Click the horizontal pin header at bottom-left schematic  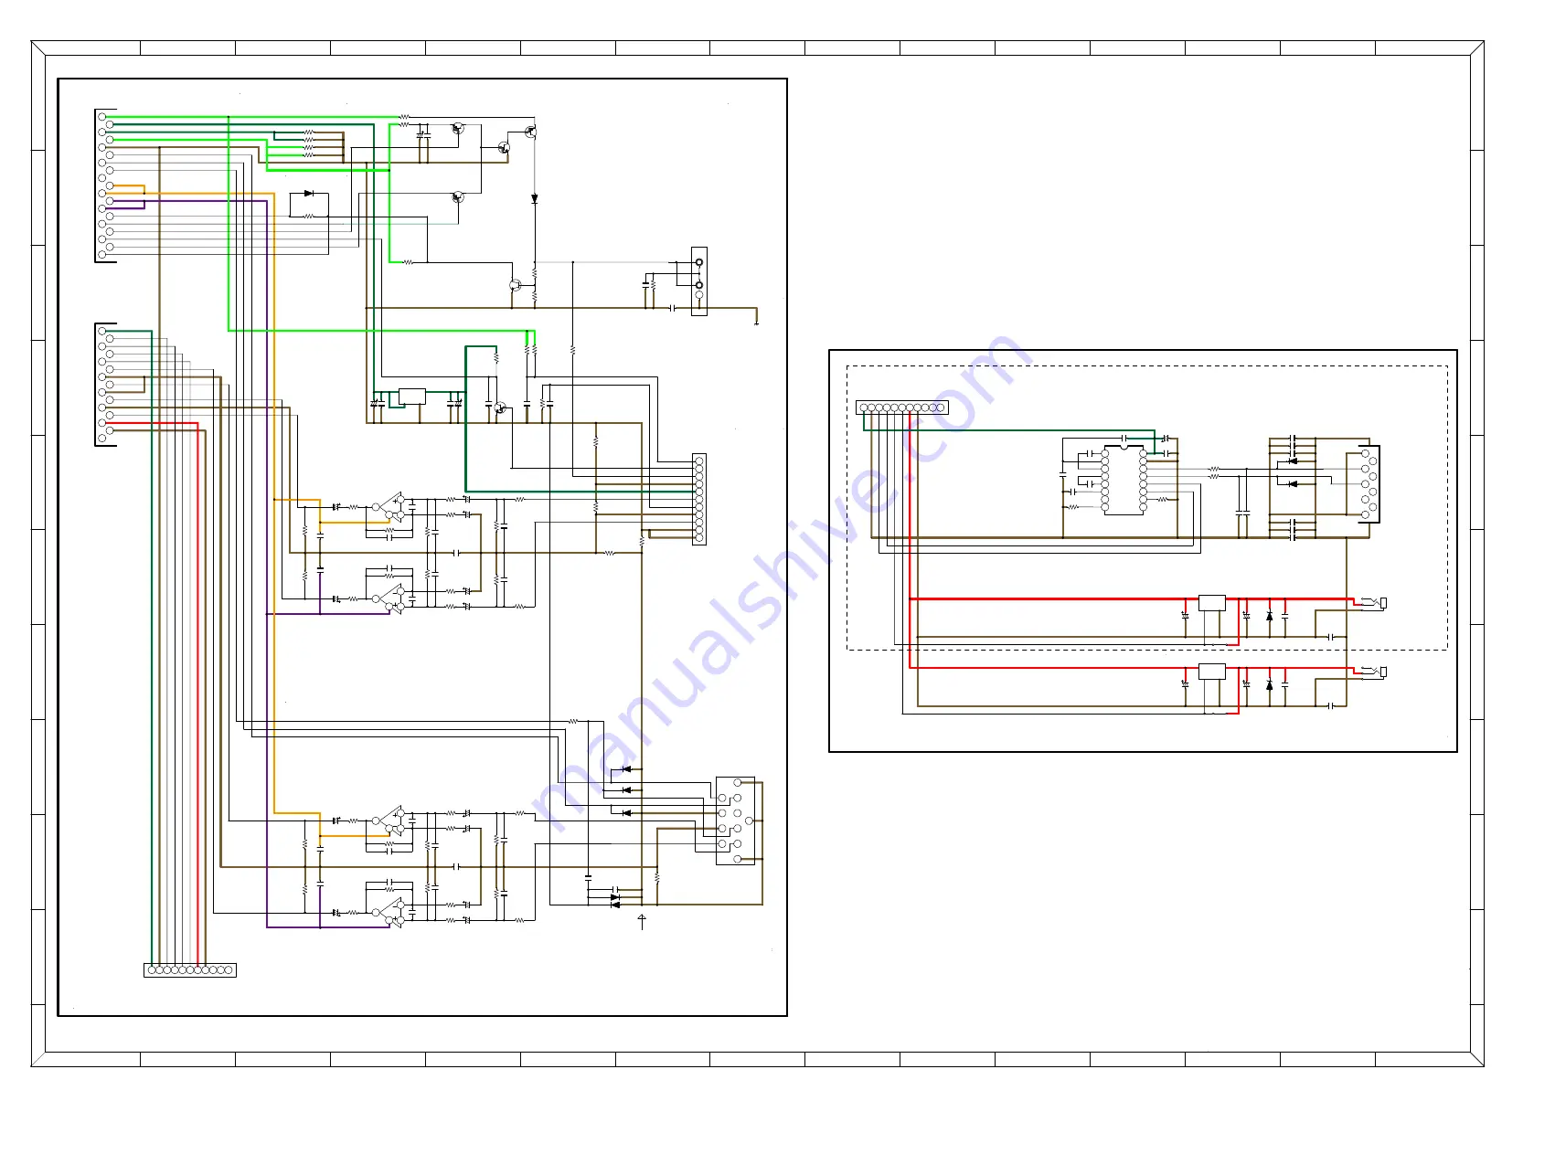[x=190, y=970]
